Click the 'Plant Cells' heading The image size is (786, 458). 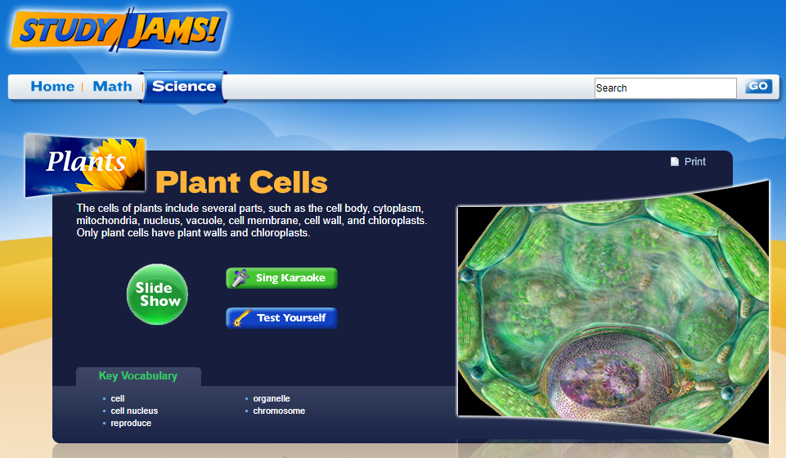point(241,182)
